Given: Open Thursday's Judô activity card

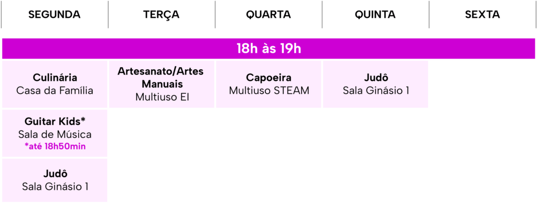Looking at the screenshot, I should (375, 84).
